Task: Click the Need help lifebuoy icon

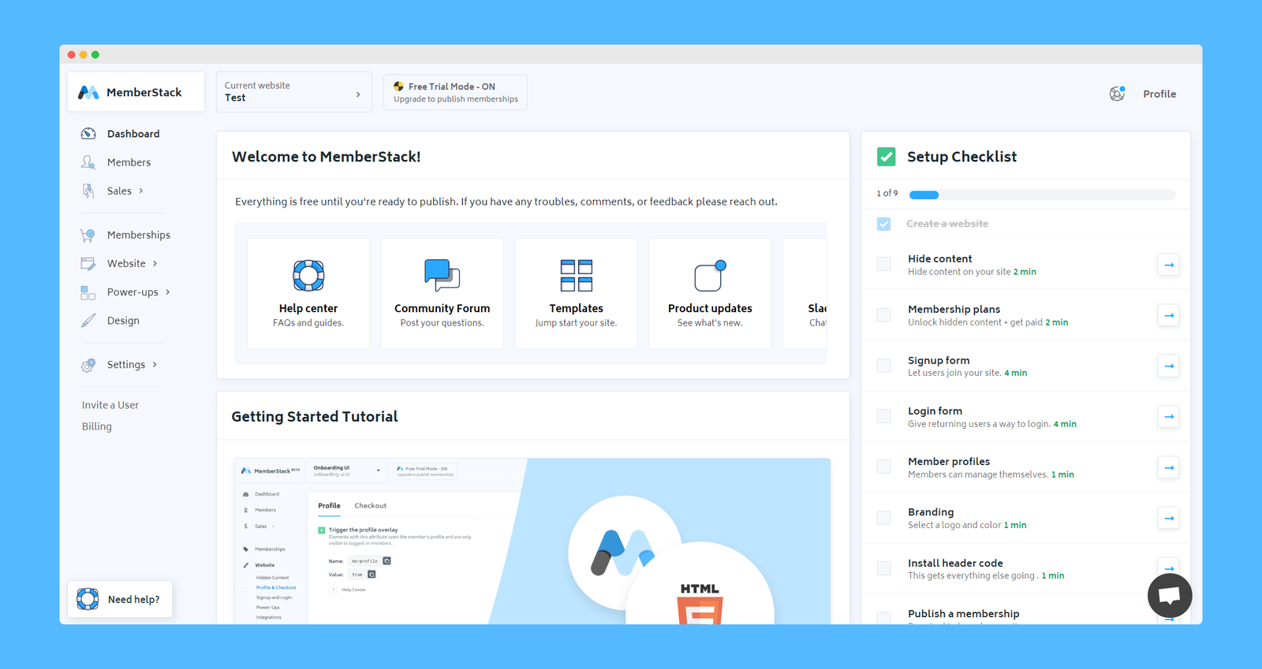Action: (88, 599)
